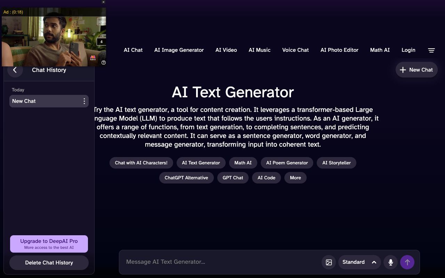
Task: Choose the Math AI chip
Action: (243, 163)
